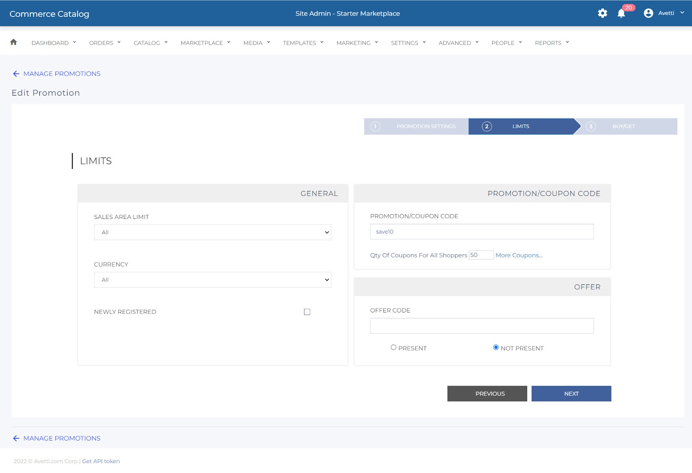Click the back arrow beside bottom Manage Promotions

pyautogui.click(x=16, y=438)
